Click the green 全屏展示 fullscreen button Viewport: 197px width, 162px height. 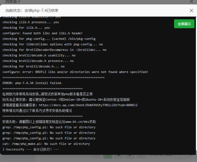[184, 24]
